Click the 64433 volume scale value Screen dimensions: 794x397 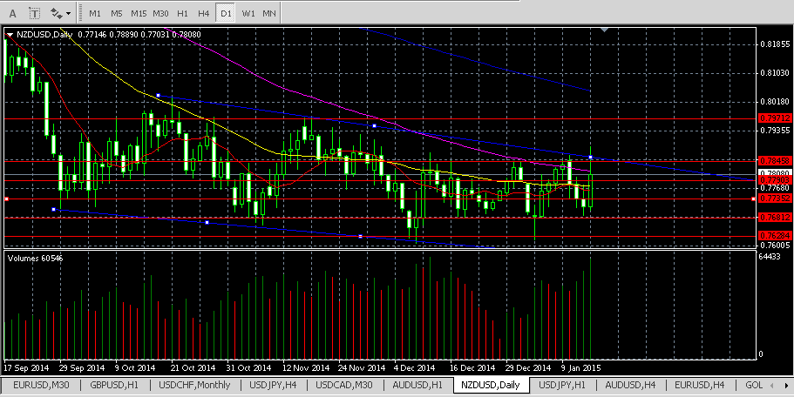[x=770, y=257]
